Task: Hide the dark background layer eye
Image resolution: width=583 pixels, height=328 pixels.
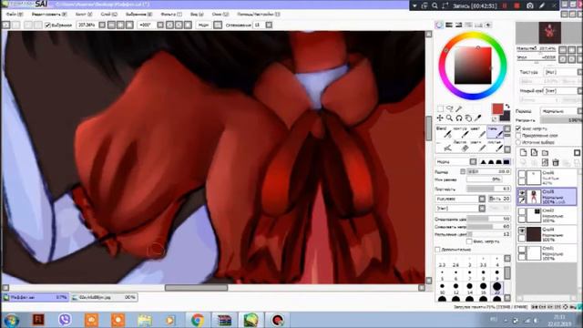Action: pos(522,231)
